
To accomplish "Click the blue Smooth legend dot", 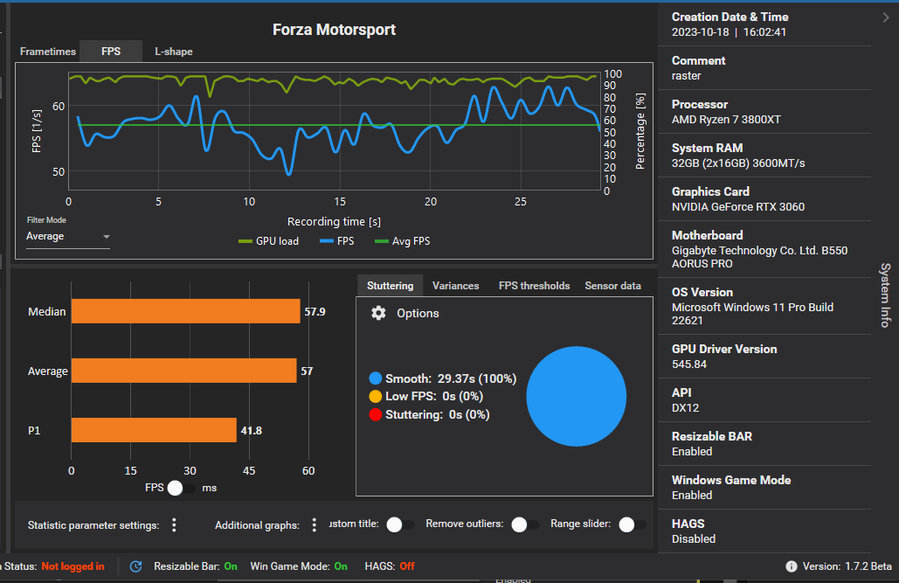I will click(376, 378).
